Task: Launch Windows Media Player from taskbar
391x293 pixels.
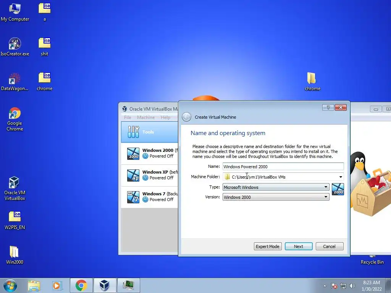Action: (x=57, y=285)
